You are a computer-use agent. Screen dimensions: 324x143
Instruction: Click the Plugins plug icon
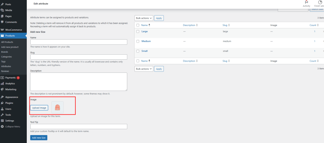[2, 103]
